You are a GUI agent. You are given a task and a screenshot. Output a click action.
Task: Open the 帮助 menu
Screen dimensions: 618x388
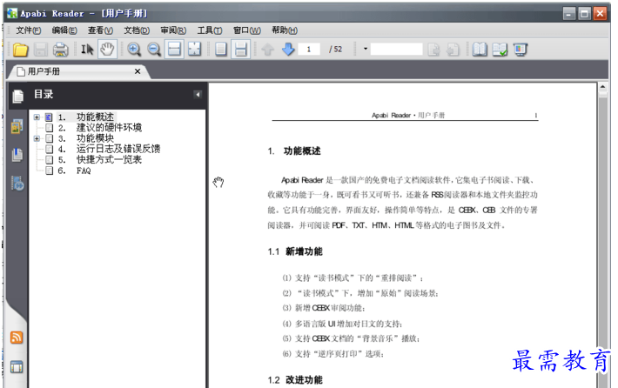click(x=285, y=30)
